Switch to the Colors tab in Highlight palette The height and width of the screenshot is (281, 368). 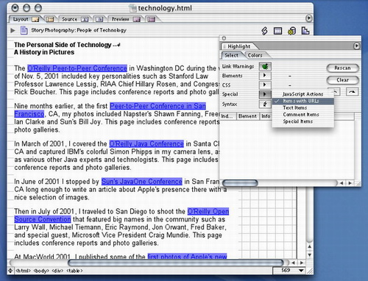pyautogui.click(x=255, y=55)
